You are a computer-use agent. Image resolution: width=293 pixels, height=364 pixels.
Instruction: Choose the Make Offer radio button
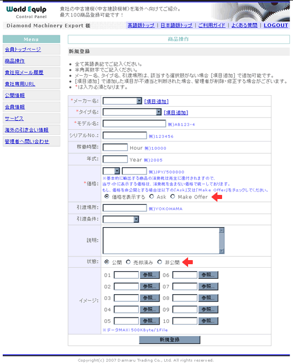click(x=172, y=197)
